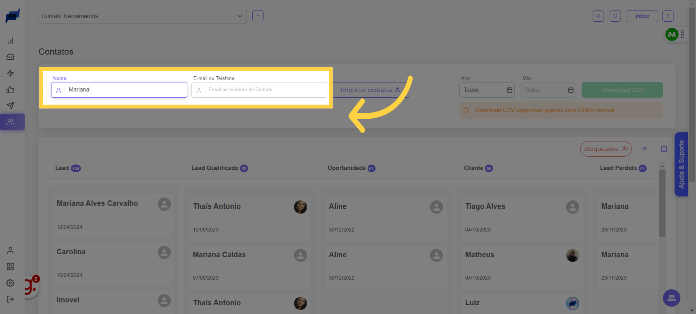Switch to kanban column view
Screen dimensions: 696x314
click(x=664, y=149)
